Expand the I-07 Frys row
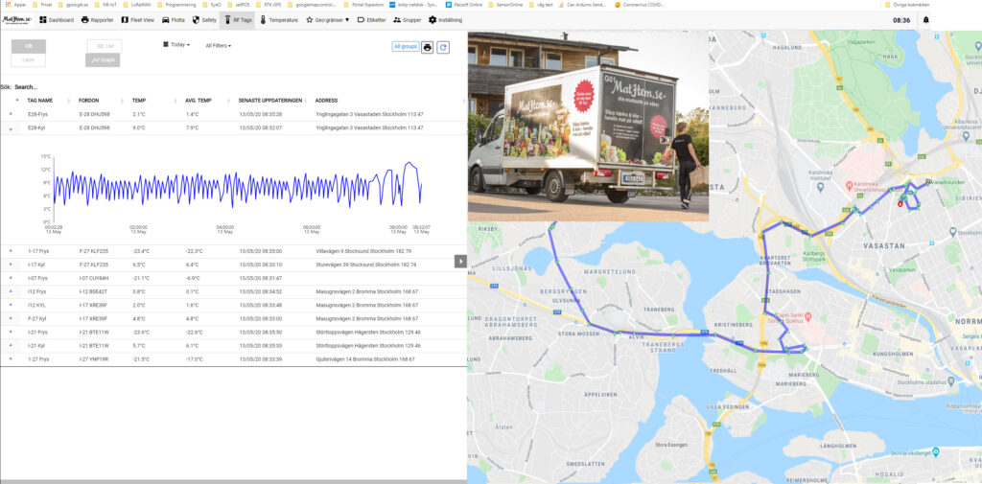Screen dimensions: 982x484 pyautogui.click(x=10, y=277)
